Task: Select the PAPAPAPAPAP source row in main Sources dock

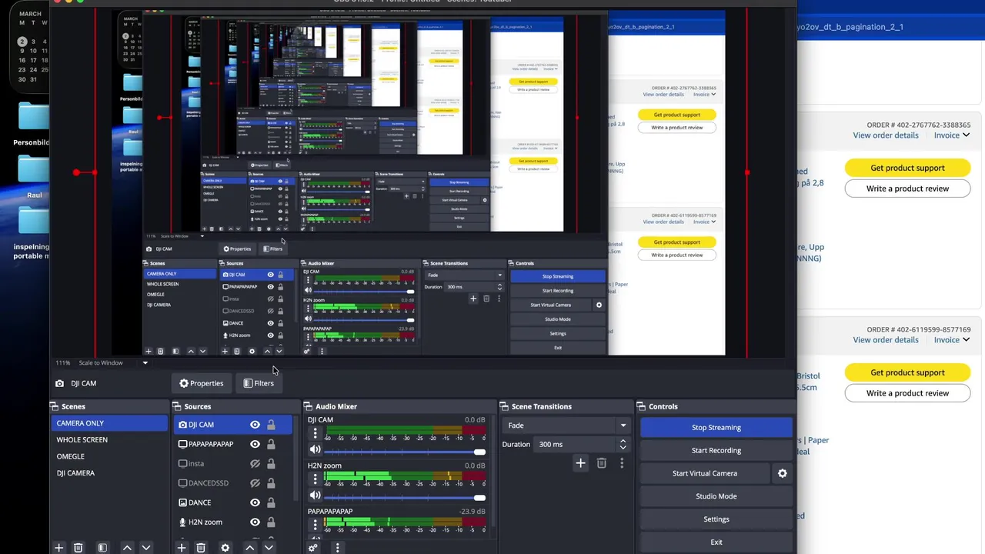Action: [x=233, y=444]
